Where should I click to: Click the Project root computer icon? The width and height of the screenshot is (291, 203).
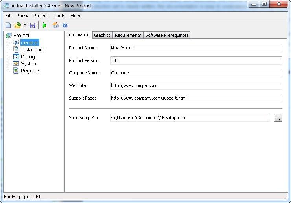9,35
